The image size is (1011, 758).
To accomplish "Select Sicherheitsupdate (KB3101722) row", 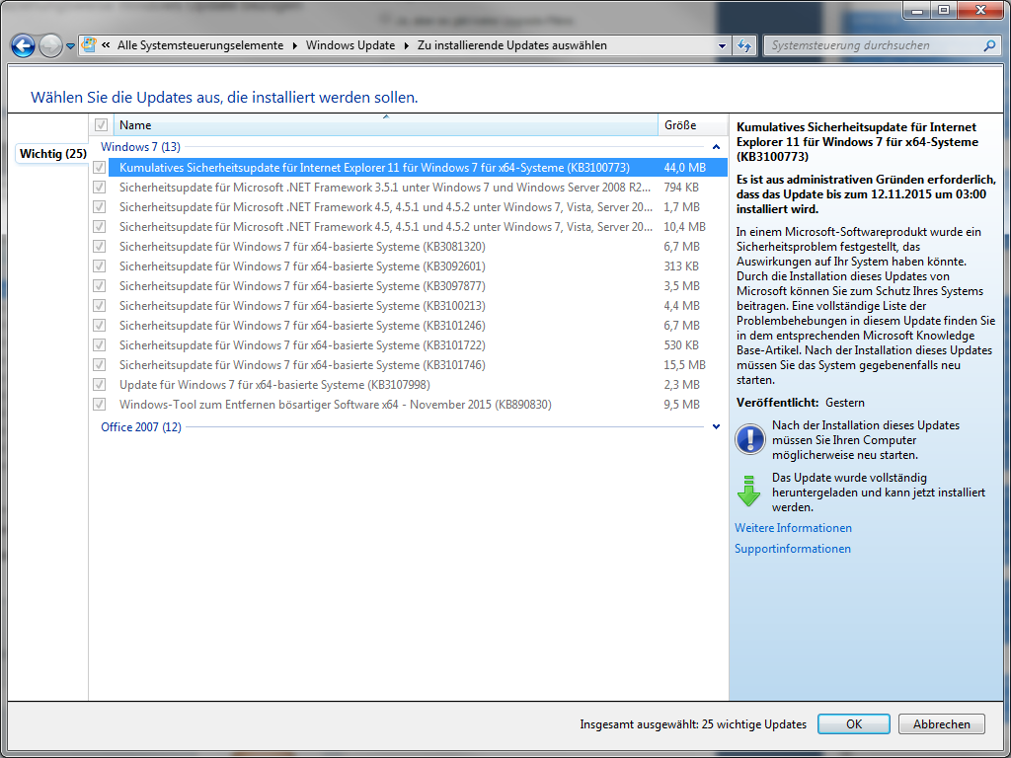I will 418,344.
